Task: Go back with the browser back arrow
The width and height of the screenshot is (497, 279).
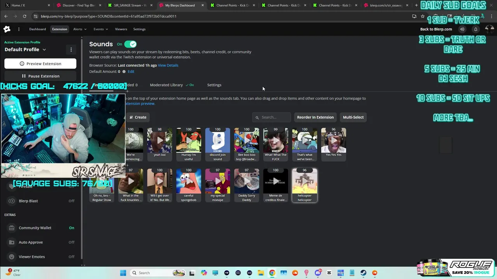Action: point(6,16)
